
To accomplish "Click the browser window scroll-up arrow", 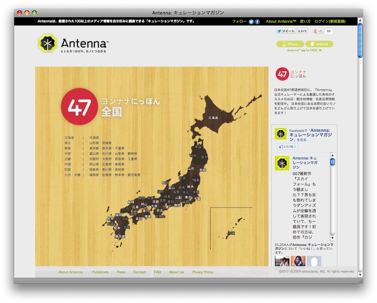I will pos(360,21).
